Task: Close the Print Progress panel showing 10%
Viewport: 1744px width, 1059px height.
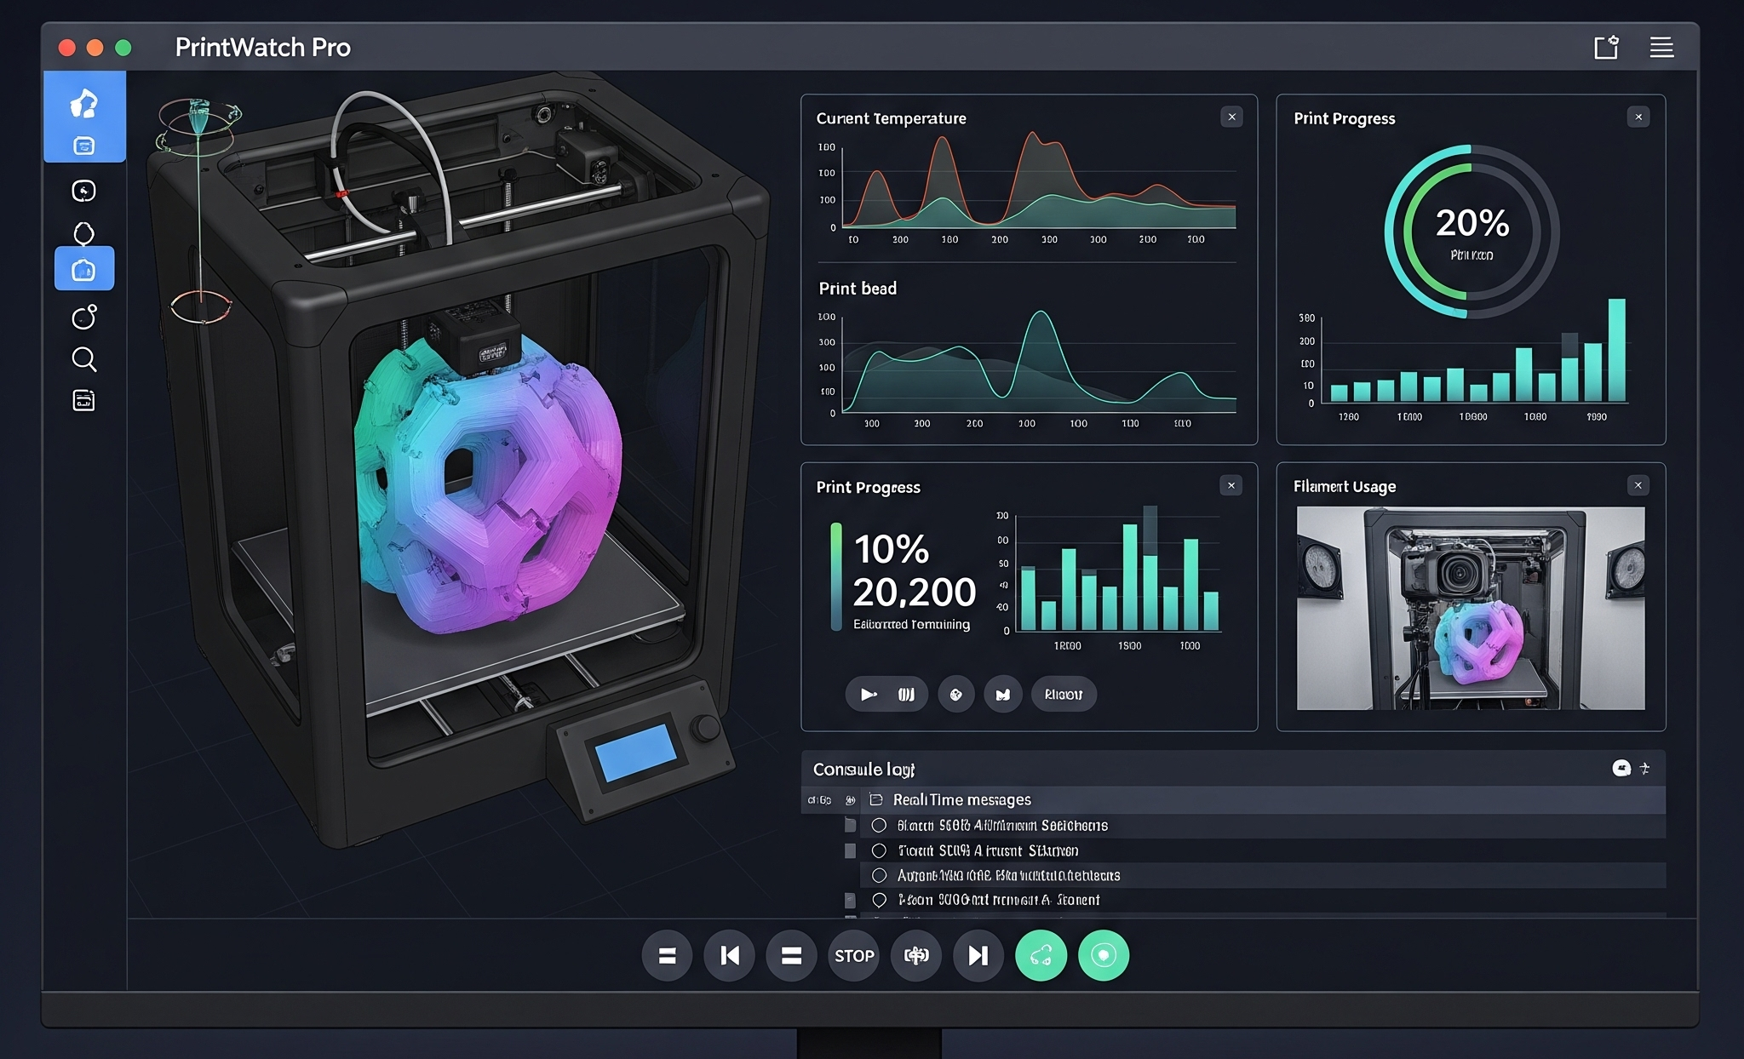Action: 1231,486
